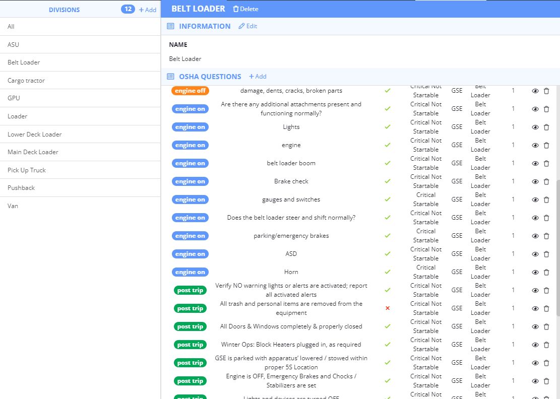Click +Add next to OSHA QUESTIONS
Image resolution: width=560 pixels, height=399 pixels.
click(x=257, y=77)
